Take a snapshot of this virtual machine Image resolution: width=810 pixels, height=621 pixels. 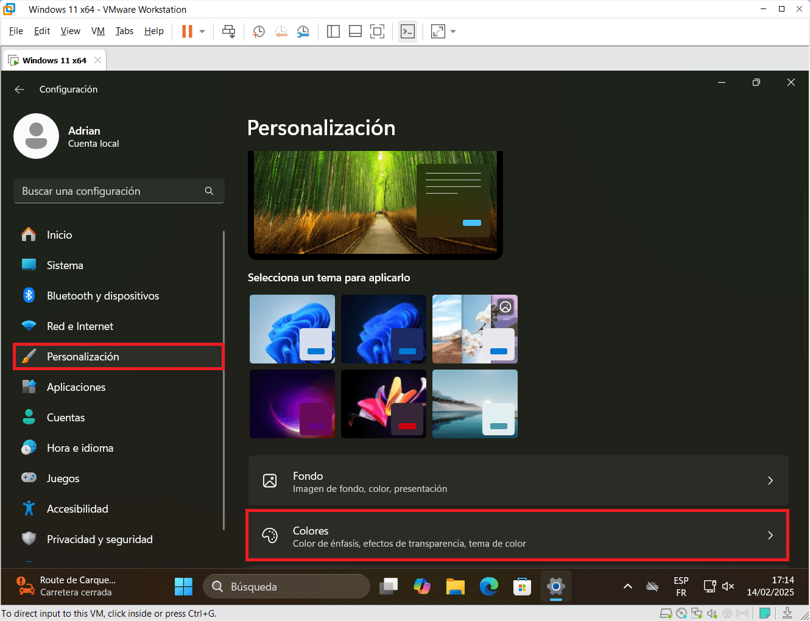(x=259, y=31)
